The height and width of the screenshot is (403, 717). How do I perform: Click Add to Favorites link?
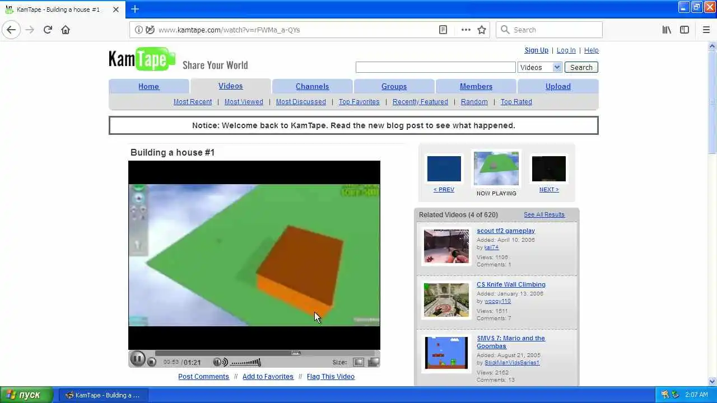point(268,377)
